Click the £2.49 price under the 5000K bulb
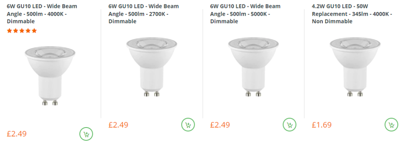Image resolution: width=411 pixels, height=150 pixels. click(220, 125)
